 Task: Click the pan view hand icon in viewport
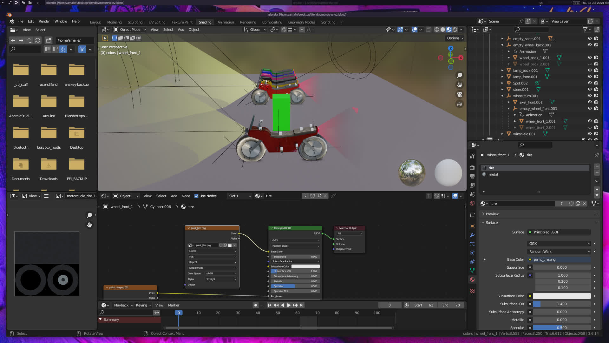tap(460, 85)
